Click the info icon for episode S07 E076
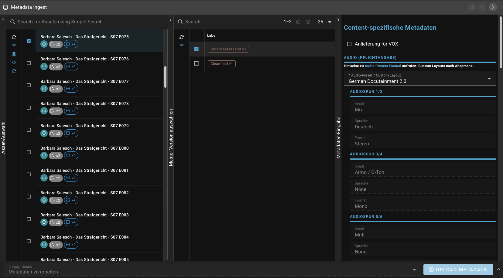 44,66
